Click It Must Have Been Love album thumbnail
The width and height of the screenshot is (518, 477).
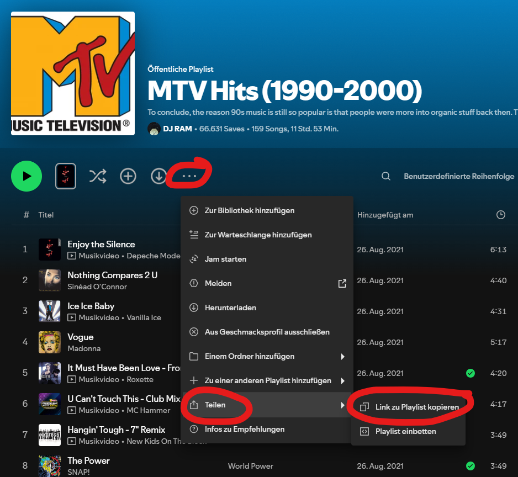pyautogui.click(x=50, y=373)
